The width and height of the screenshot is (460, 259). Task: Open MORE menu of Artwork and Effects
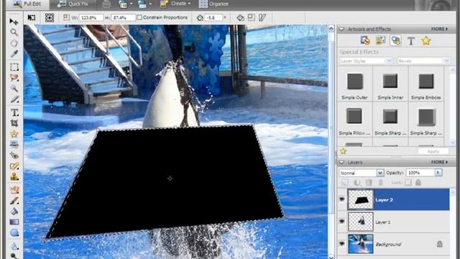click(439, 29)
